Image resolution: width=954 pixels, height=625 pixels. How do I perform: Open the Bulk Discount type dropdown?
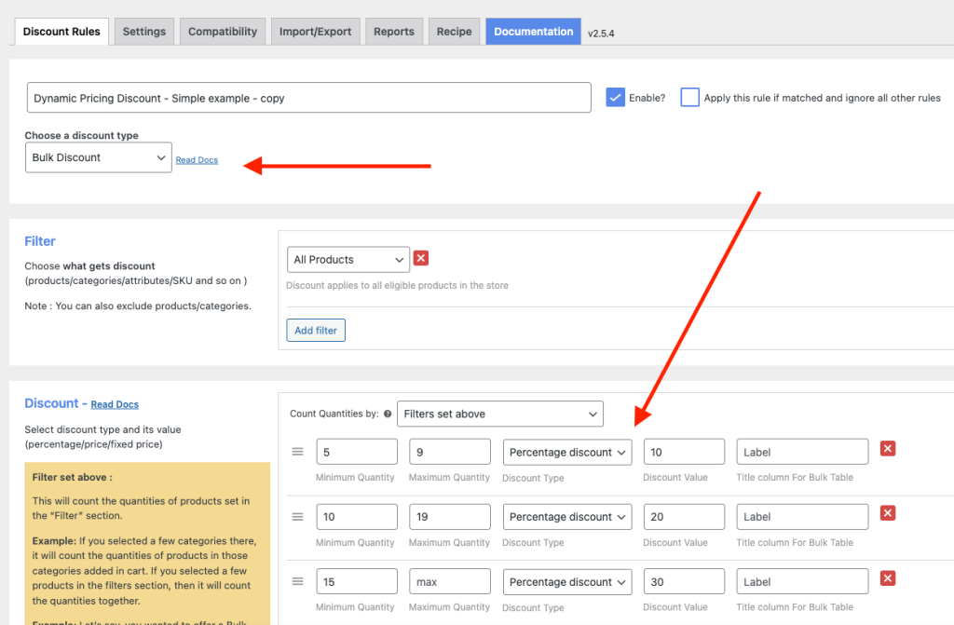click(98, 157)
